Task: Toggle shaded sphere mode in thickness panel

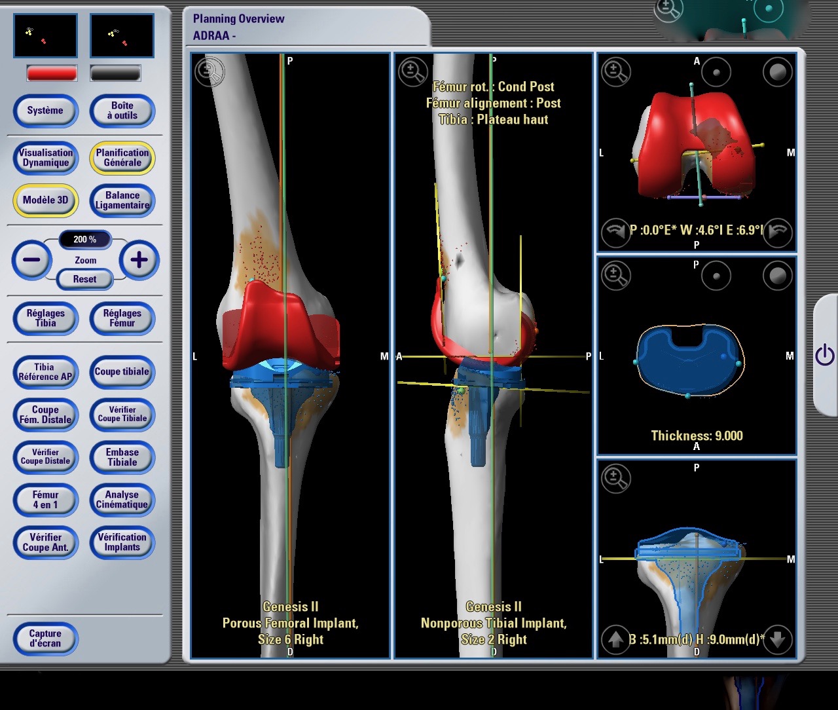Action: click(778, 276)
